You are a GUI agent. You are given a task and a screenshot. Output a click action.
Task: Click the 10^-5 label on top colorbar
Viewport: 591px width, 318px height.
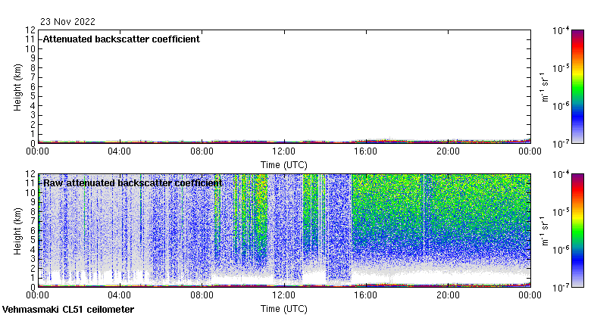[x=561, y=68]
